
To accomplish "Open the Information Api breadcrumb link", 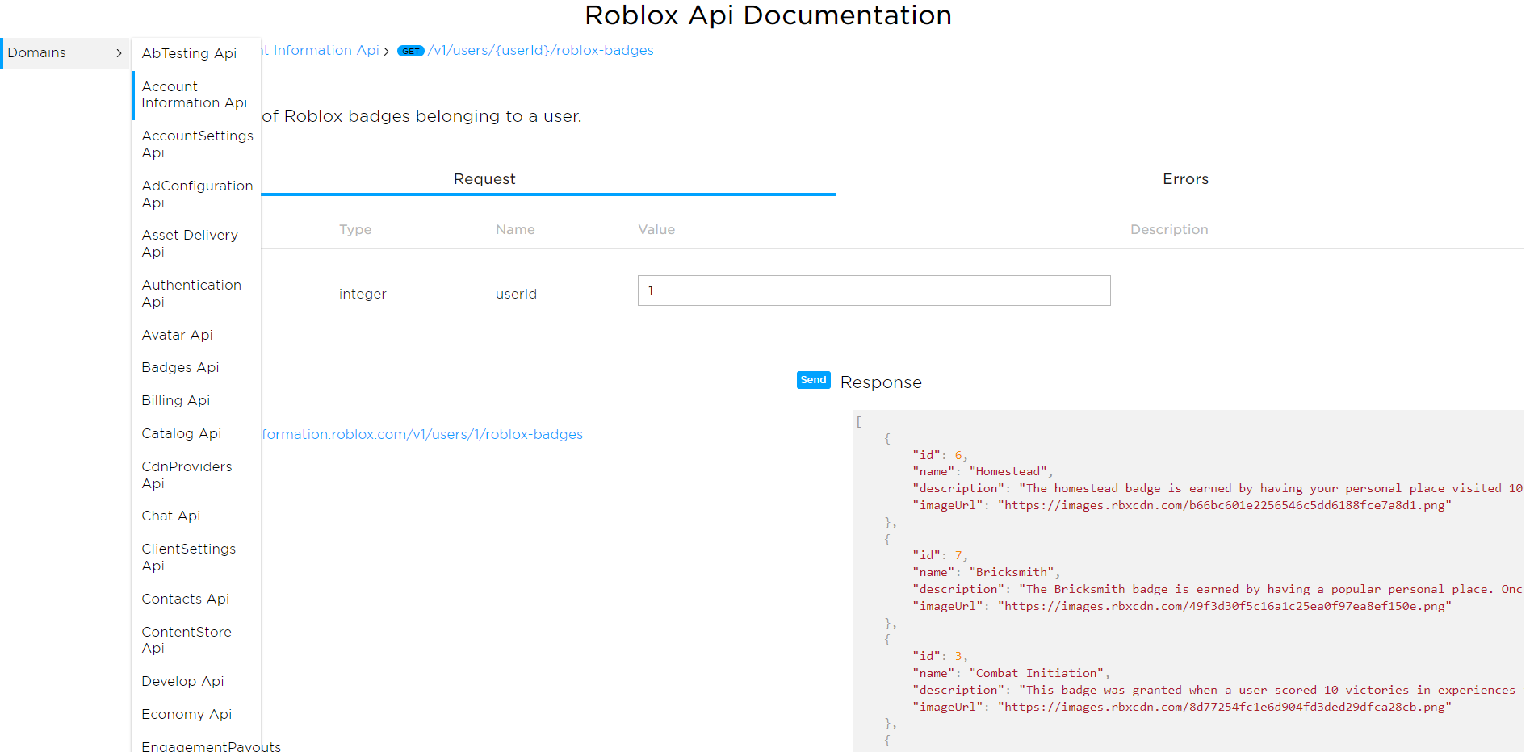I will pos(321,50).
